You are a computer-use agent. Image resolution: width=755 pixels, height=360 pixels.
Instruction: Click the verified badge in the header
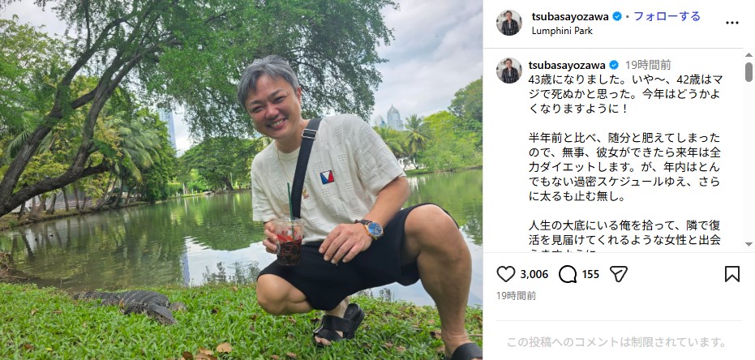pyautogui.click(x=617, y=16)
